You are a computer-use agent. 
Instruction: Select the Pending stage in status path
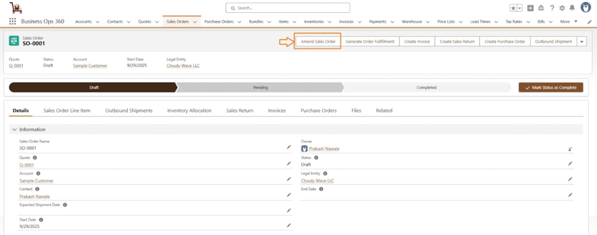tap(260, 87)
